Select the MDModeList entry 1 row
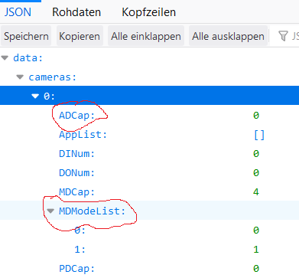Image resolution: width=299 pixels, height=278 pixels. coord(149,250)
